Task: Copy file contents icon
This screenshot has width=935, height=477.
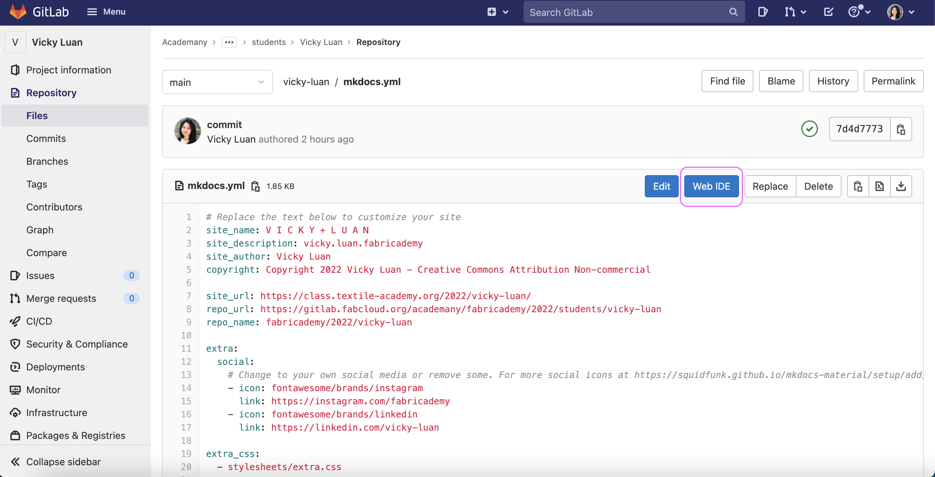Action: click(x=858, y=186)
